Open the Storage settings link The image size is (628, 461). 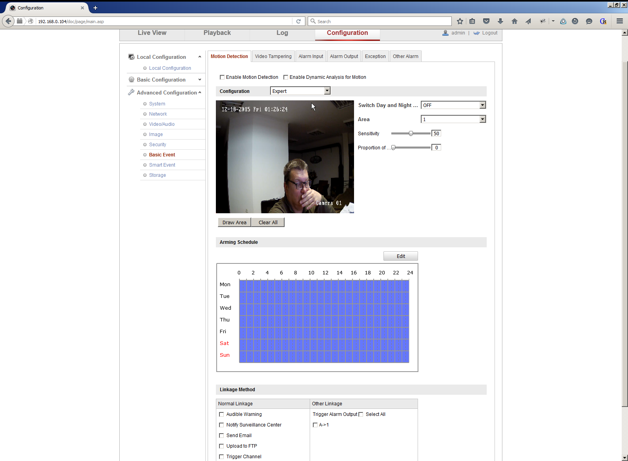[x=157, y=175]
